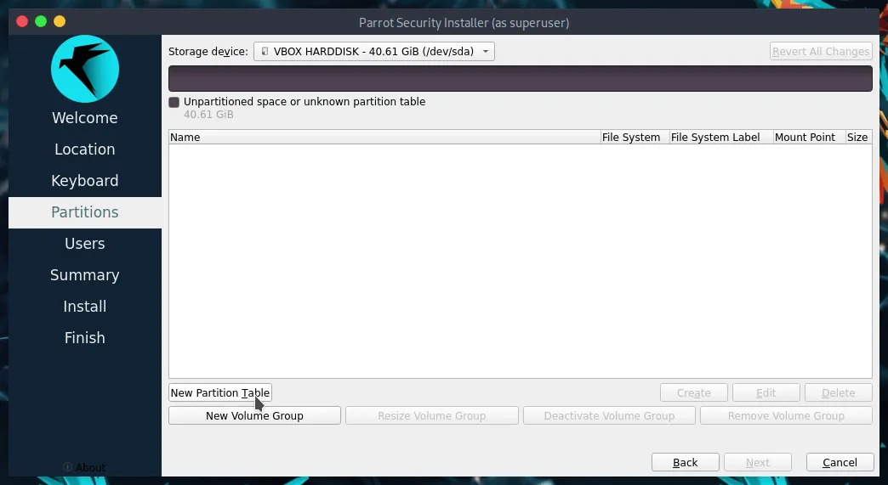Click the Next button
This screenshot has height=485, width=888.
[x=757, y=462]
